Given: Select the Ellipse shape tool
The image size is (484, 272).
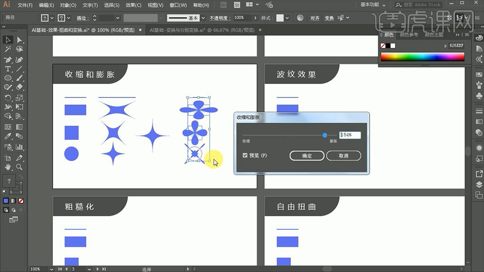Looking at the screenshot, I should pyautogui.click(x=8, y=78).
